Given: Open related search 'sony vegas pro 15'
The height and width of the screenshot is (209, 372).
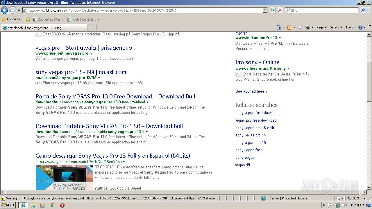Looking at the screenshot, I should click(251, 143).
